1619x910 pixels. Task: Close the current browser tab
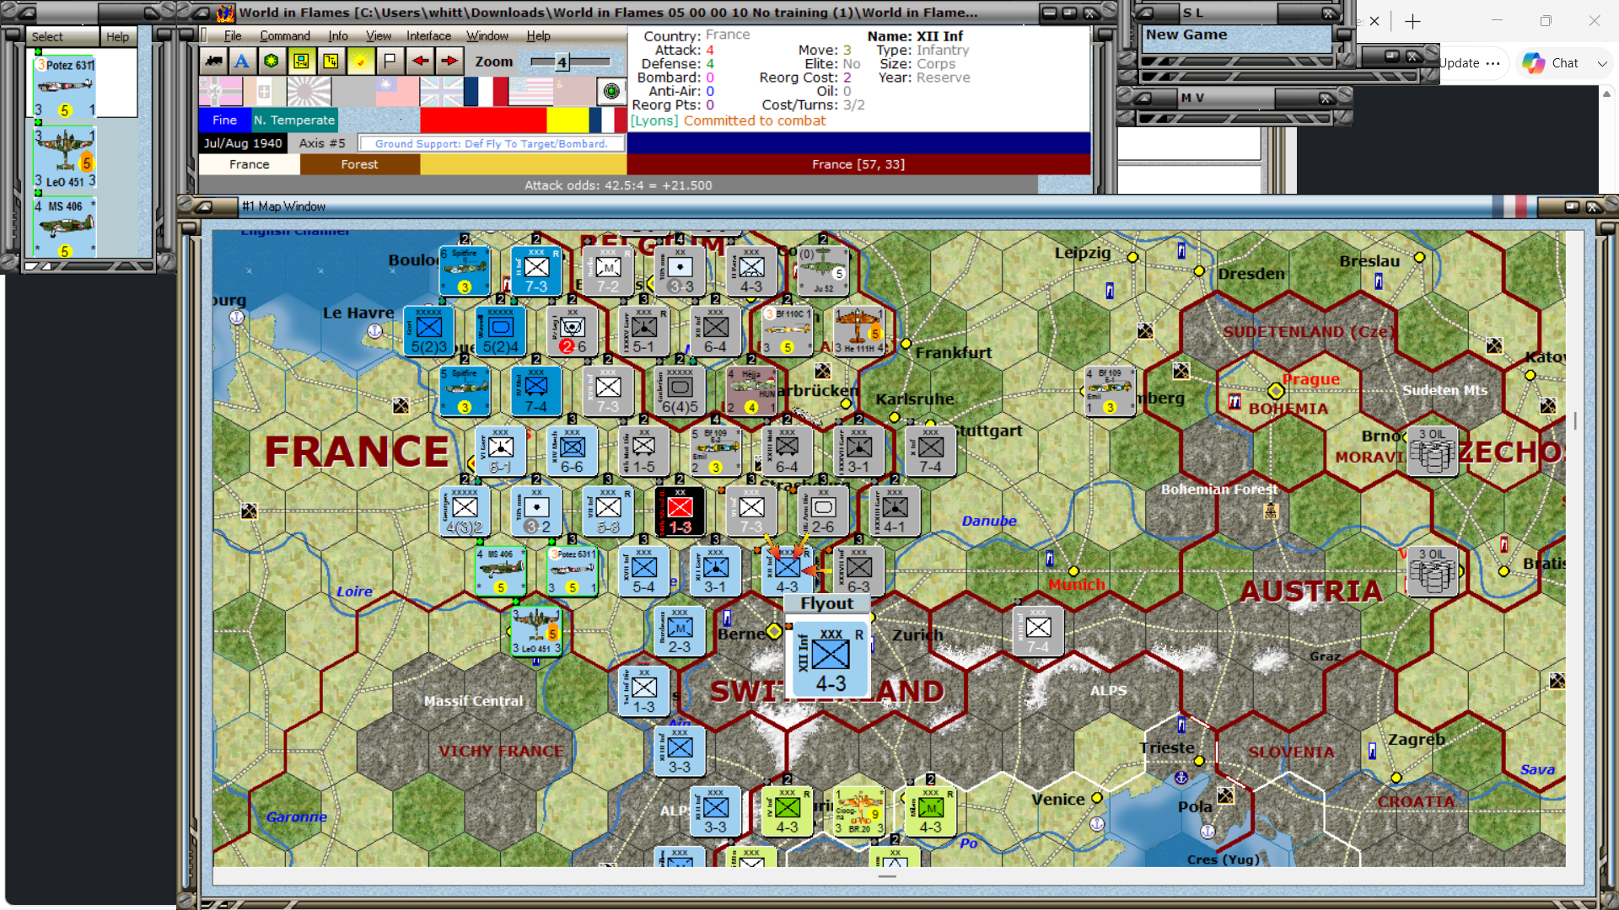pyautogui.click(x=1374, y=21)
